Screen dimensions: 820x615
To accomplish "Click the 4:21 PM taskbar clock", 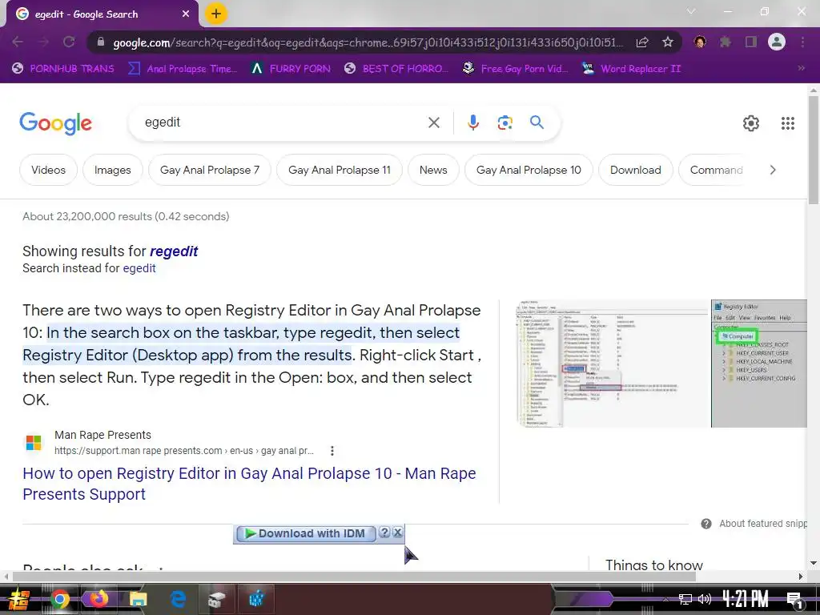I will pyautogui.click(x=746, y=599).
